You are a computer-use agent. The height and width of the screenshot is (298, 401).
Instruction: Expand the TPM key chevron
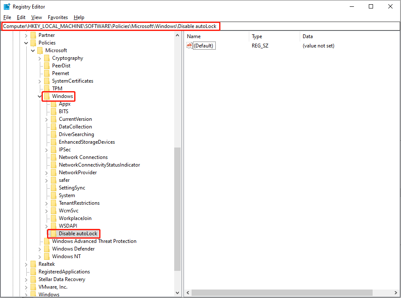(x=40, y=88)
